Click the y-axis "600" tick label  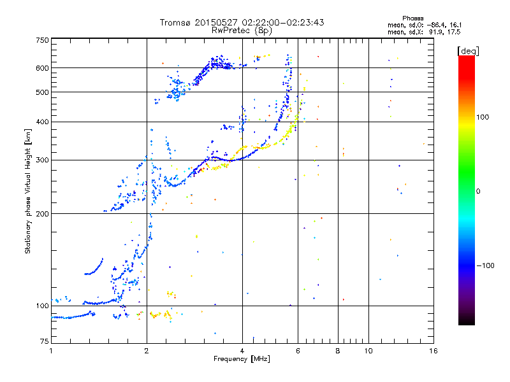coord(43,68)
